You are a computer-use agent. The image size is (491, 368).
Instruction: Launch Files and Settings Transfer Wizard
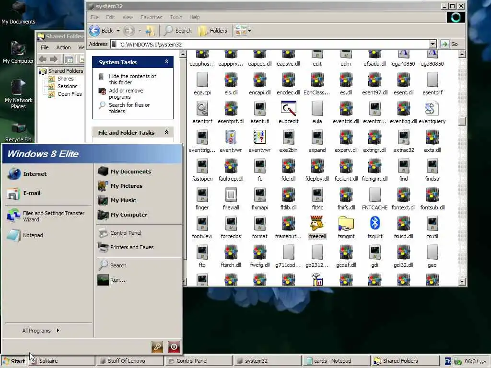[46, 216]
